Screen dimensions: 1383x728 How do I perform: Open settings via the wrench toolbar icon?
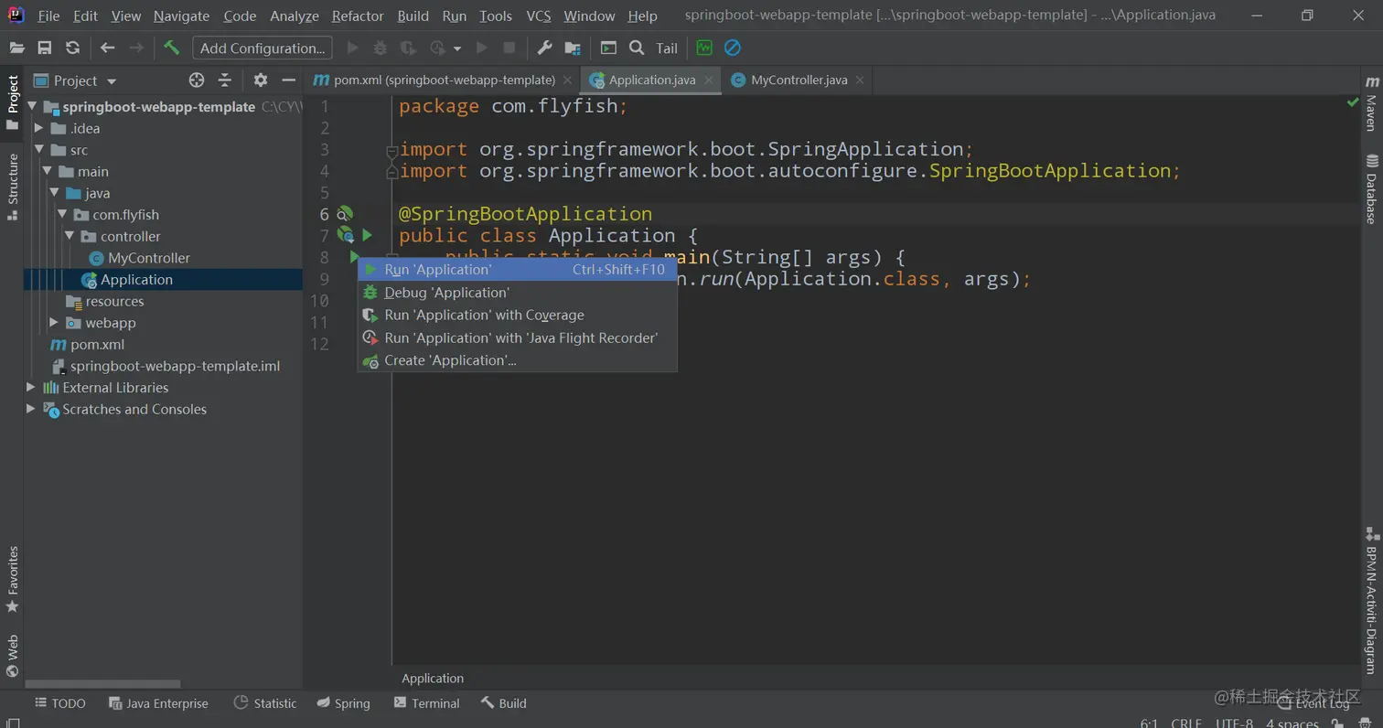point(544,48)
